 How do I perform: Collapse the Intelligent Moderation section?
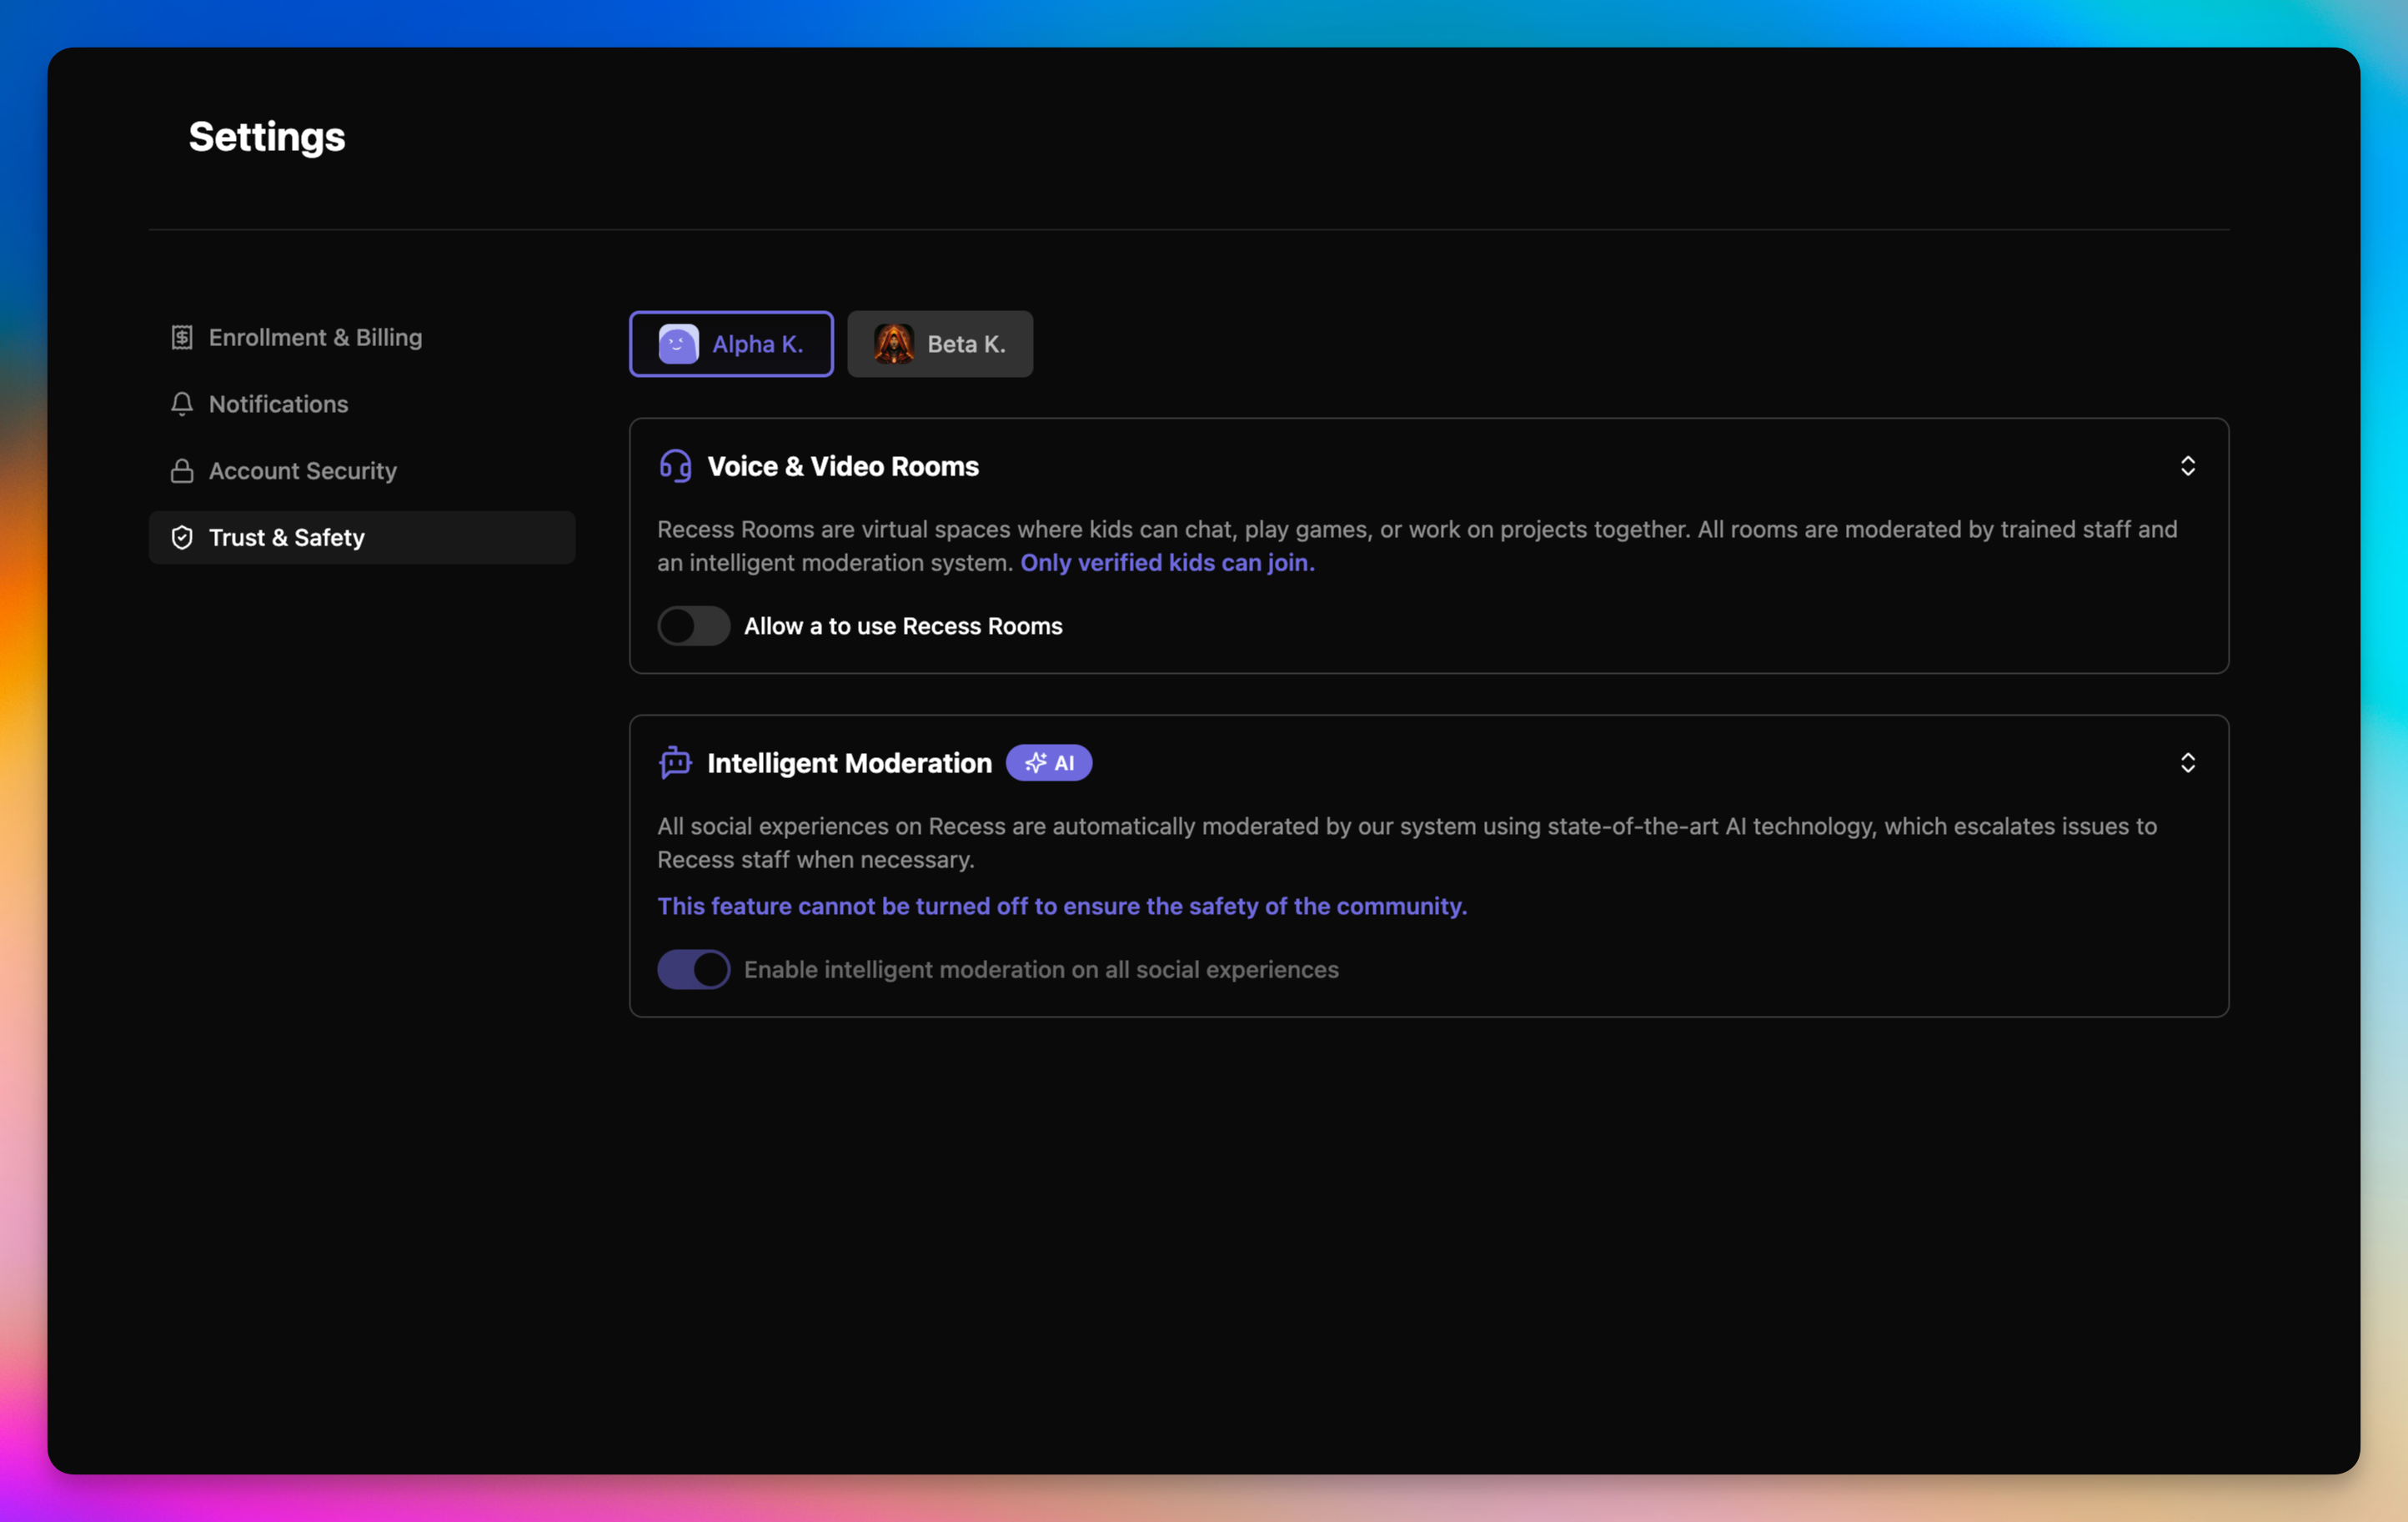[x=2187, y=763]
